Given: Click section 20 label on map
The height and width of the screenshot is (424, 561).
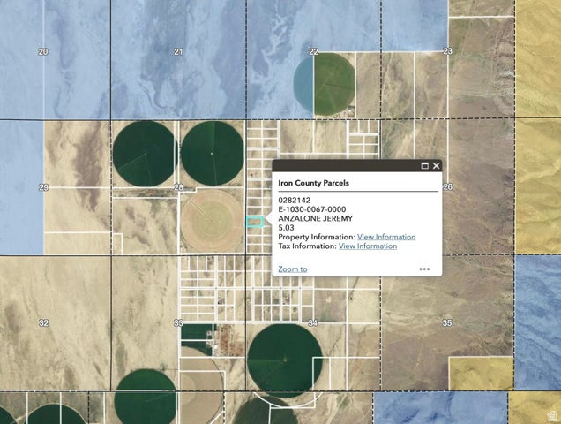Looking at the screenshot, I should (43, 52).
